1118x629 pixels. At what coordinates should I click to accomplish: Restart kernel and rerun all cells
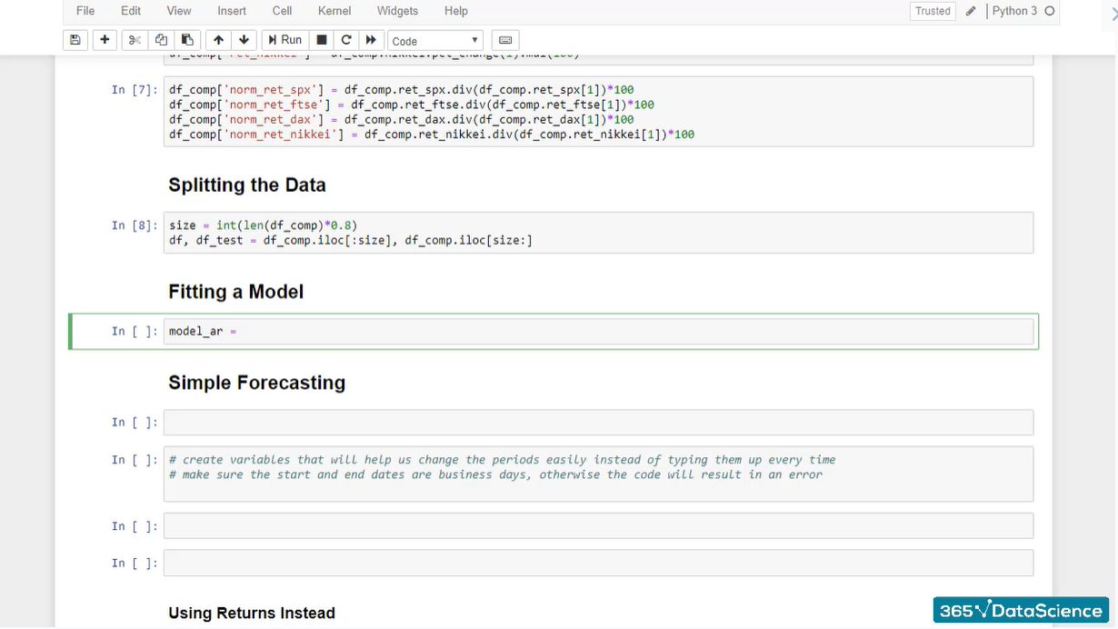point(371,40)
